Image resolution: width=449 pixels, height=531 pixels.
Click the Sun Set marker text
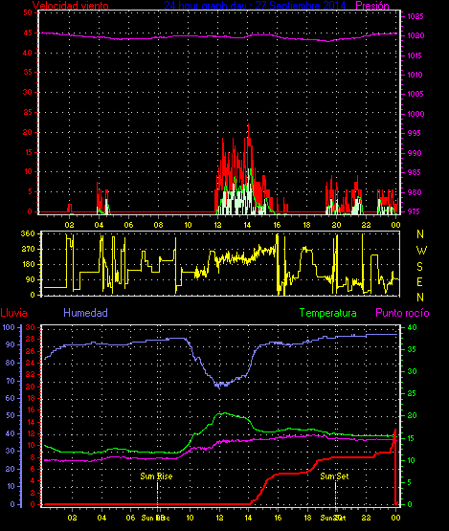click(x=334, y=476)
